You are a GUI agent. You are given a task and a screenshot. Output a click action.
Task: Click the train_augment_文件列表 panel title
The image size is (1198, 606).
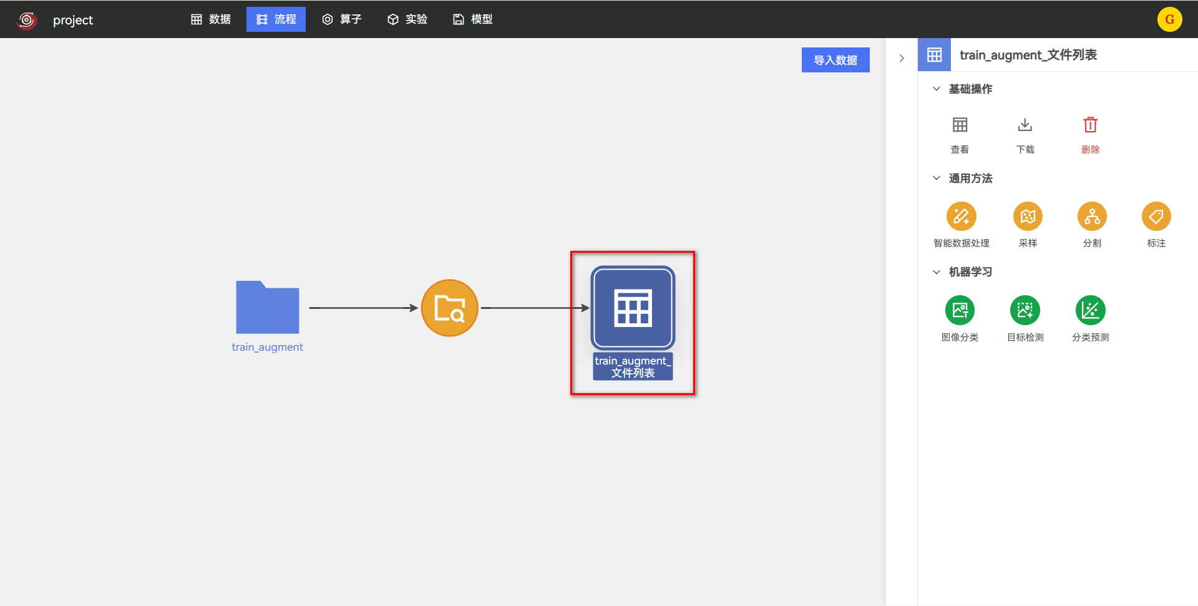1028,55
